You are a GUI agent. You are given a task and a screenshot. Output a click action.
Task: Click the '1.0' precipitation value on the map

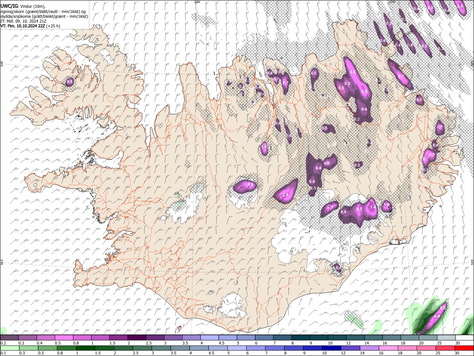[264, 147]
